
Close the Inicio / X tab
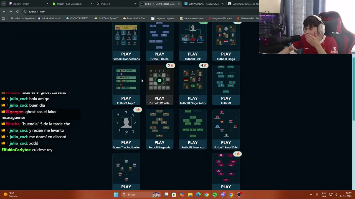(x=135, y=4)
